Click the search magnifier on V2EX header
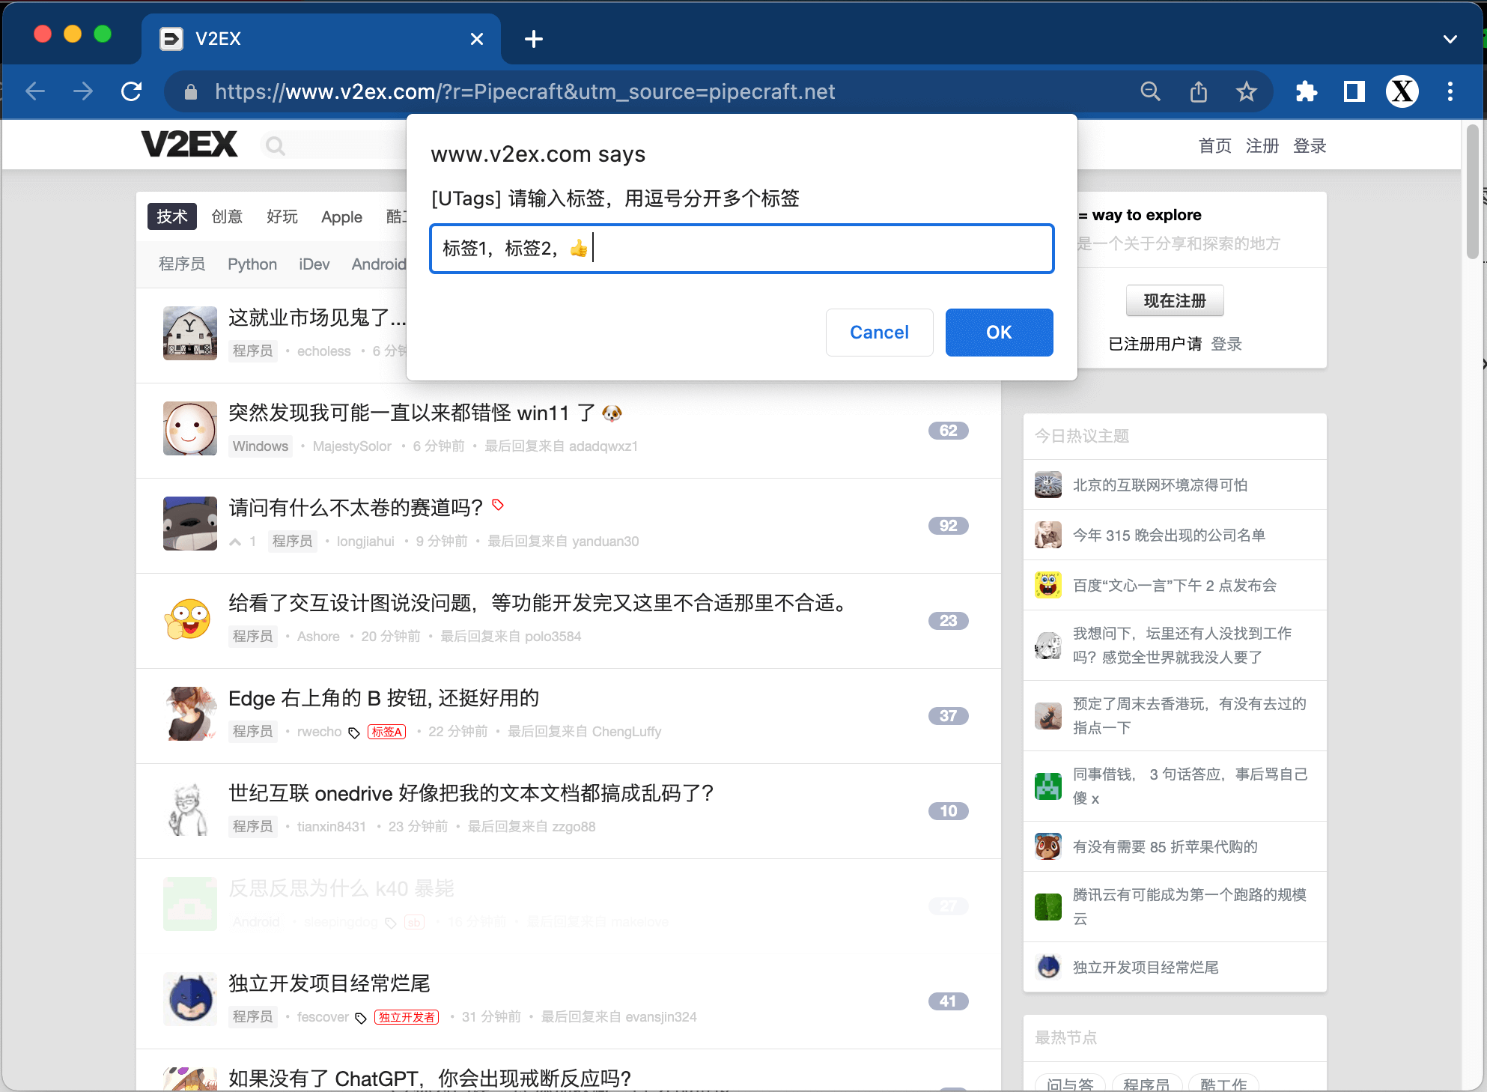The height and width of the screenshot is (1092, 1487). (276, 146)
